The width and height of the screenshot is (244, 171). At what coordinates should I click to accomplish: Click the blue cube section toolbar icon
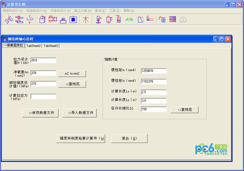tap(42, 20)
